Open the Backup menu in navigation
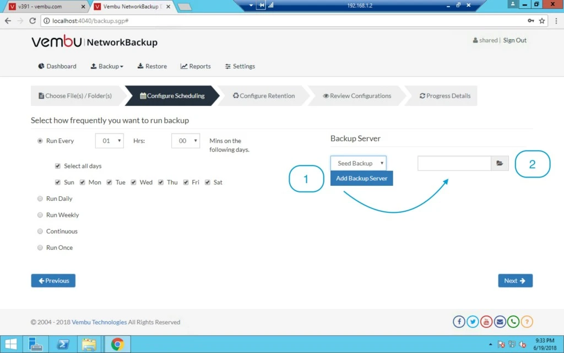This screenshot has height=353, width=564. [x=107, y=66]
